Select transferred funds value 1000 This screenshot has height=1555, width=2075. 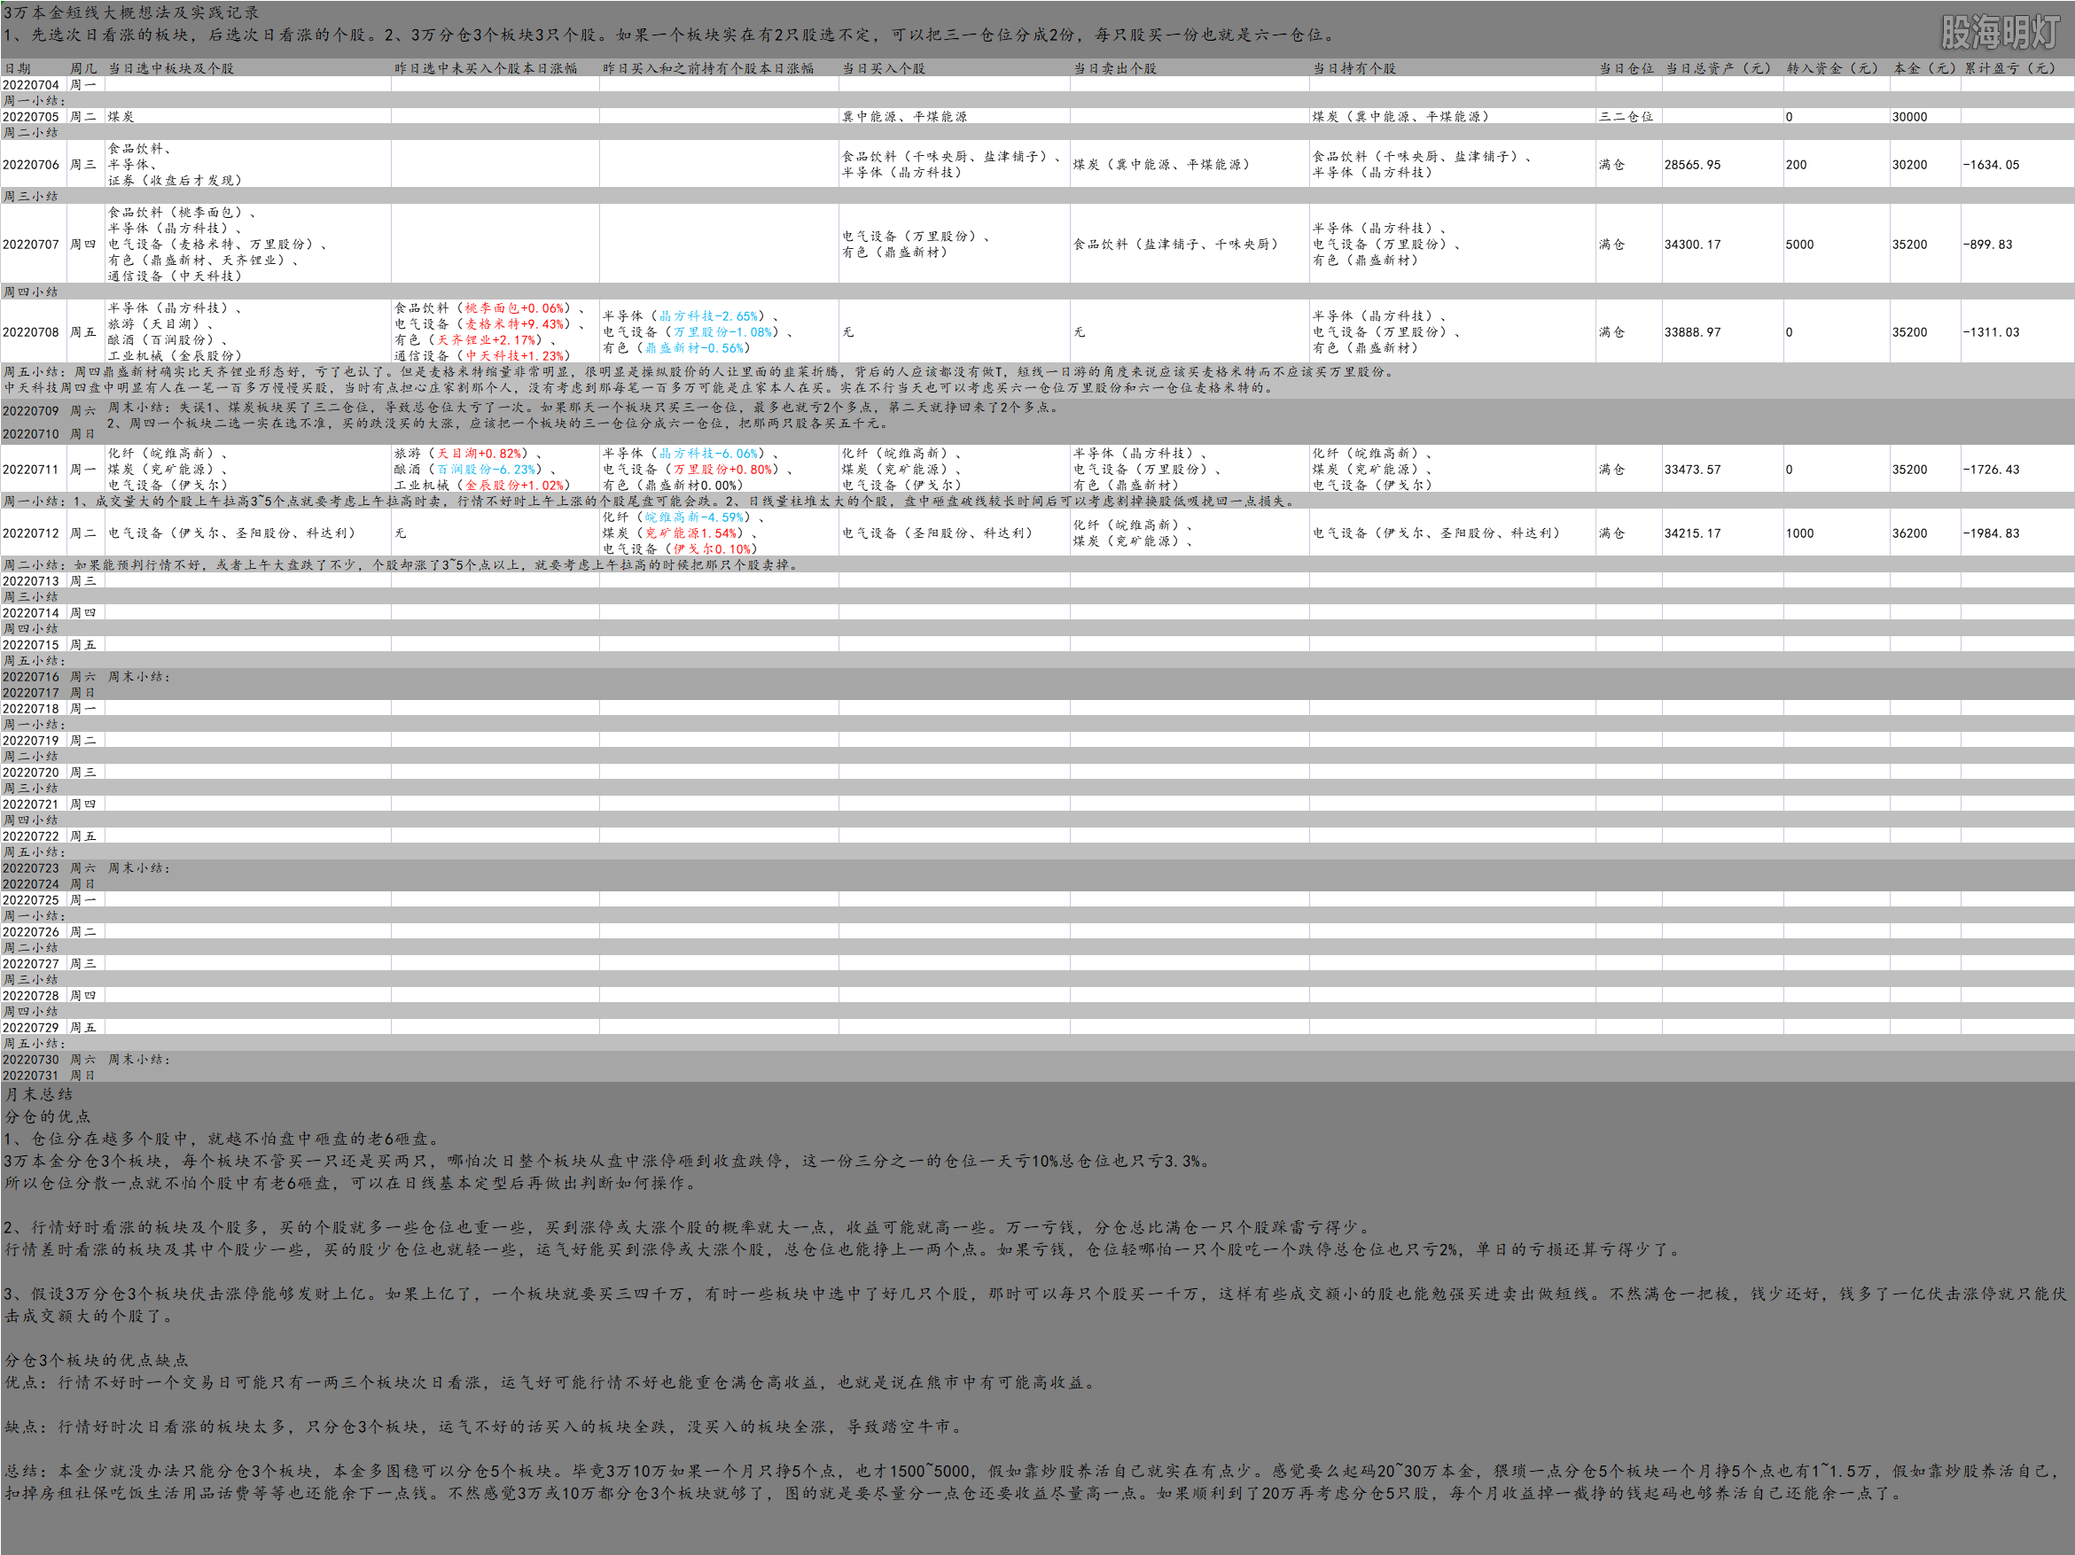pos(1799,533)
